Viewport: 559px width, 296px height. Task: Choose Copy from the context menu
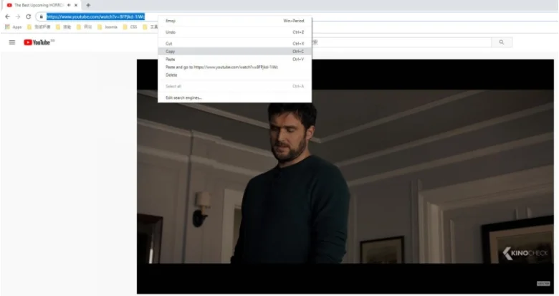[x=171, y=52]
